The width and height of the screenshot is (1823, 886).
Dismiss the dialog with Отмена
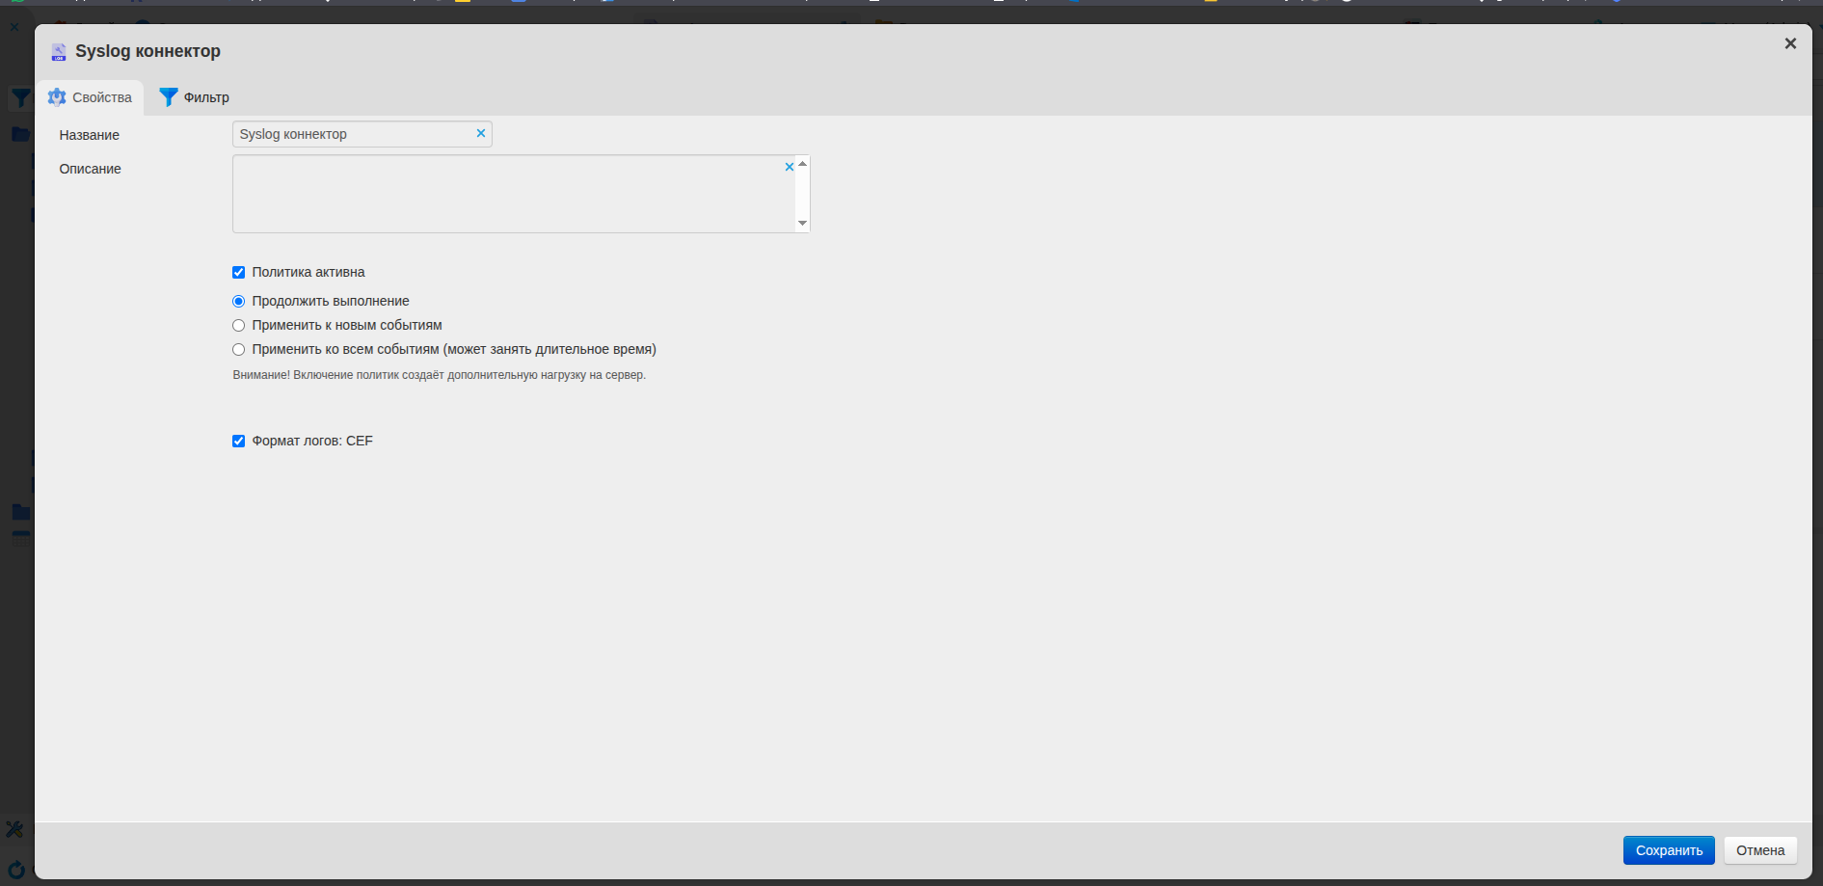pos(1760,850)
